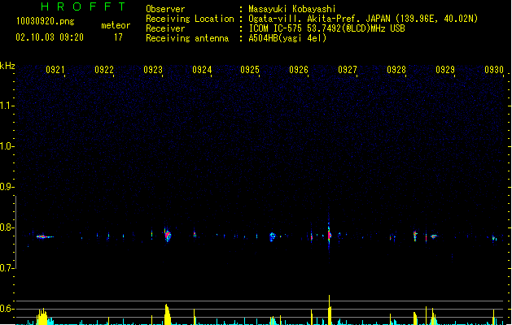The image size is (512, 325).
Task: Click the 1.1 kHz axis label
Action: pos(7,106)
